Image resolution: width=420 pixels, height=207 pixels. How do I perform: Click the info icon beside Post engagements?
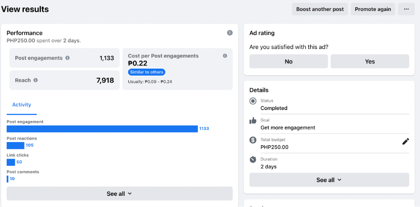coord(68,58)
